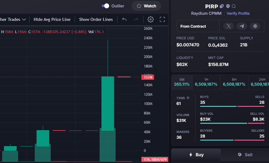Viewport: 269px width, 163px height.
Task: Click the MKT CAP value $156.87M
Action: (x=218, y=64)
